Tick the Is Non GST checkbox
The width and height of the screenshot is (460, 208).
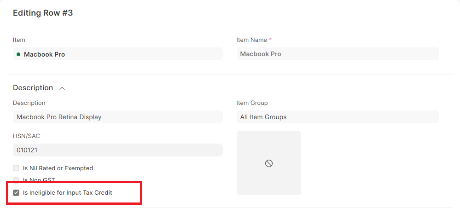coord(16,179)
